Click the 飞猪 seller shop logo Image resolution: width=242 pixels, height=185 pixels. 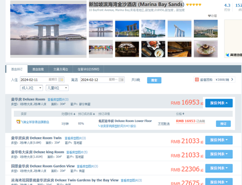[18, 122]
